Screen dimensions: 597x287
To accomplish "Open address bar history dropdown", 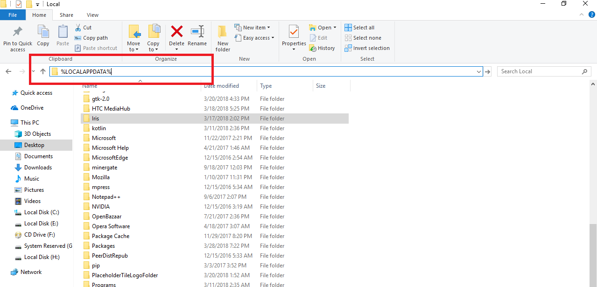I will (479, 71).
